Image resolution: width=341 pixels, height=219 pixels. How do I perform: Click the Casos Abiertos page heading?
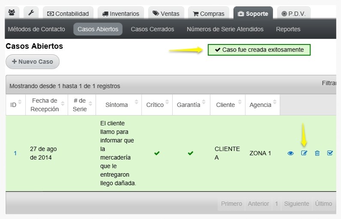[34, 46]
